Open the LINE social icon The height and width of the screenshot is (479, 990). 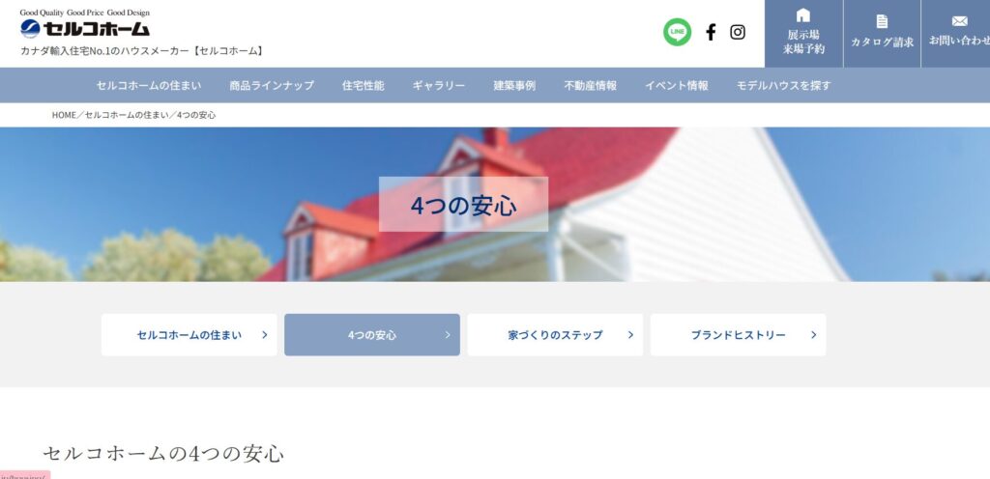point(677,32)
